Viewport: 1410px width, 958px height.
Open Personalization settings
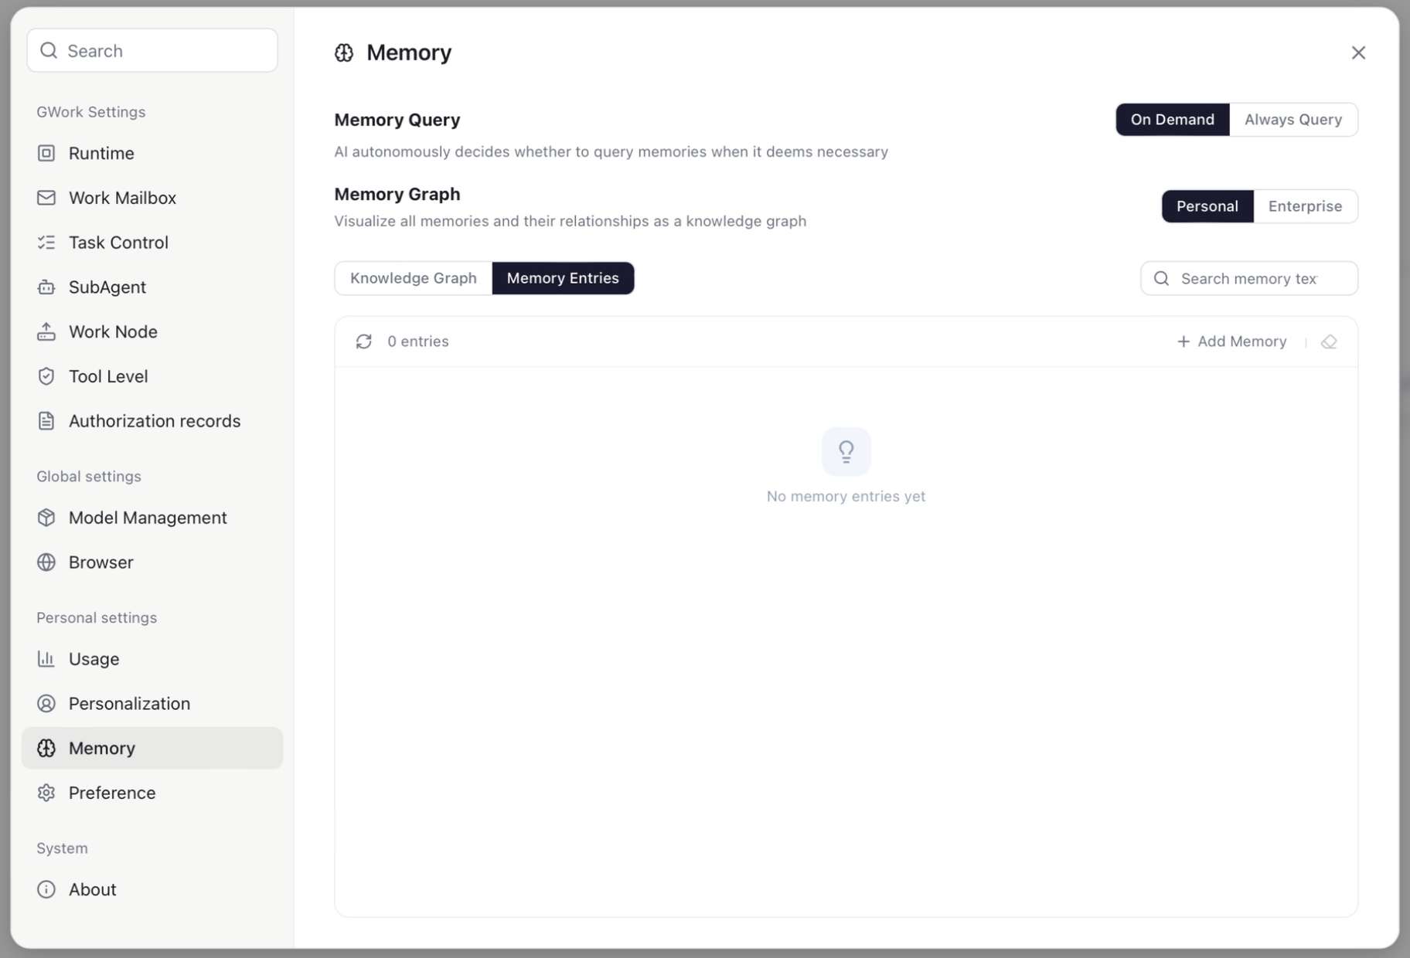pyautogui.click(x=152, y=704)
